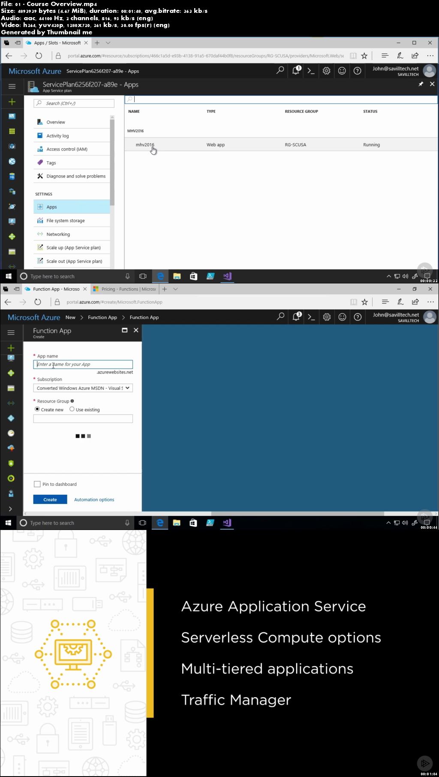Click Function App horizontal scrollbar
The width and height of the screenshot is (439, 777).
point(298,513)
